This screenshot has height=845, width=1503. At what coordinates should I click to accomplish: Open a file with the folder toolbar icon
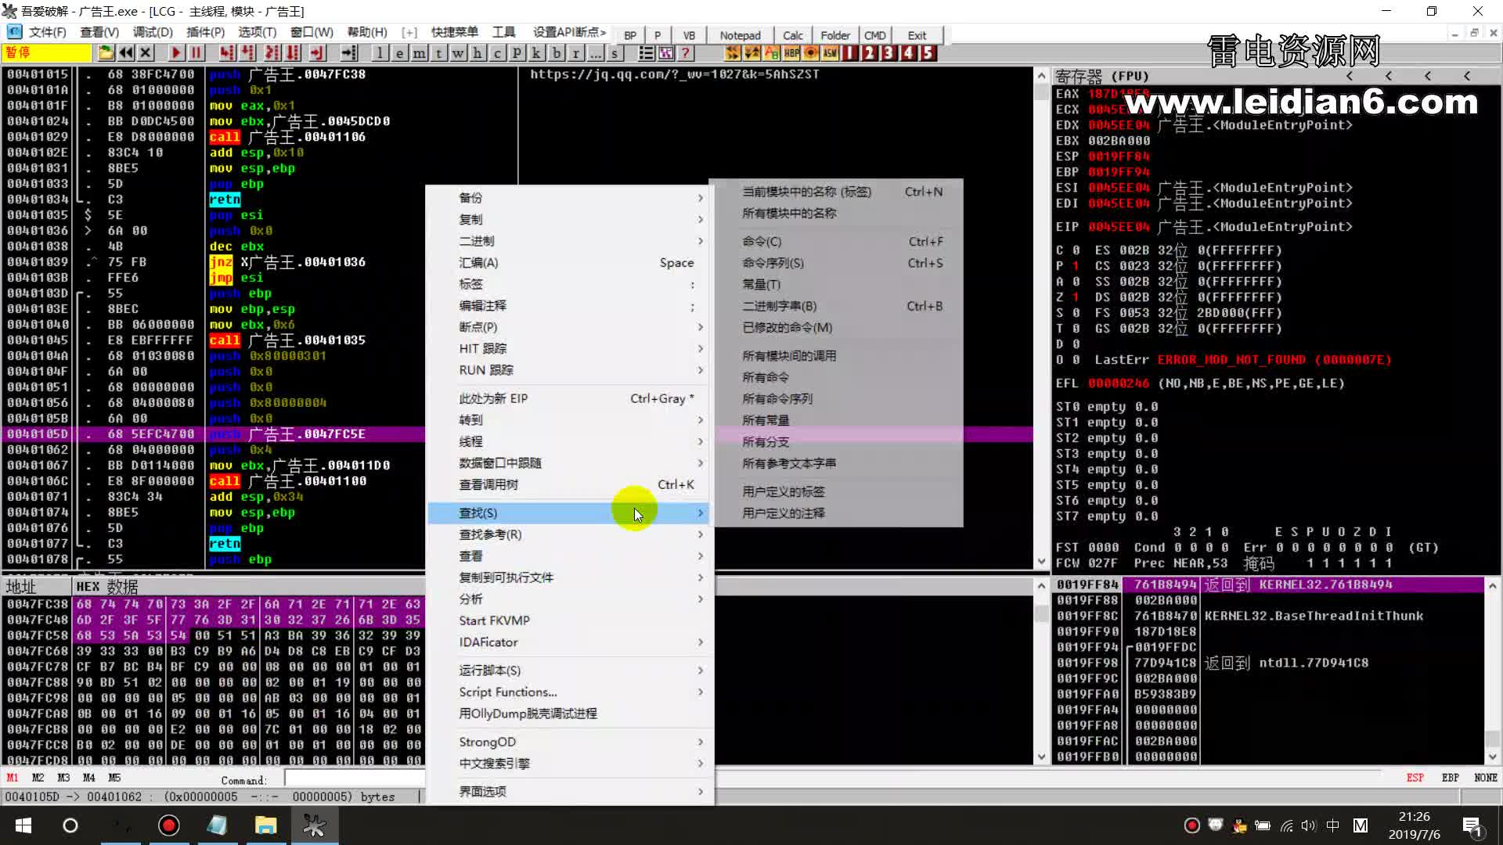[106, 52]
